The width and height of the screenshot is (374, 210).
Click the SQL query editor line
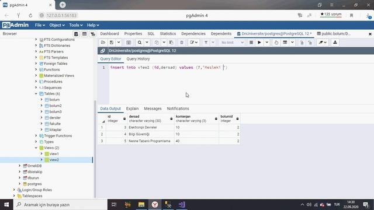coord(169,68)
